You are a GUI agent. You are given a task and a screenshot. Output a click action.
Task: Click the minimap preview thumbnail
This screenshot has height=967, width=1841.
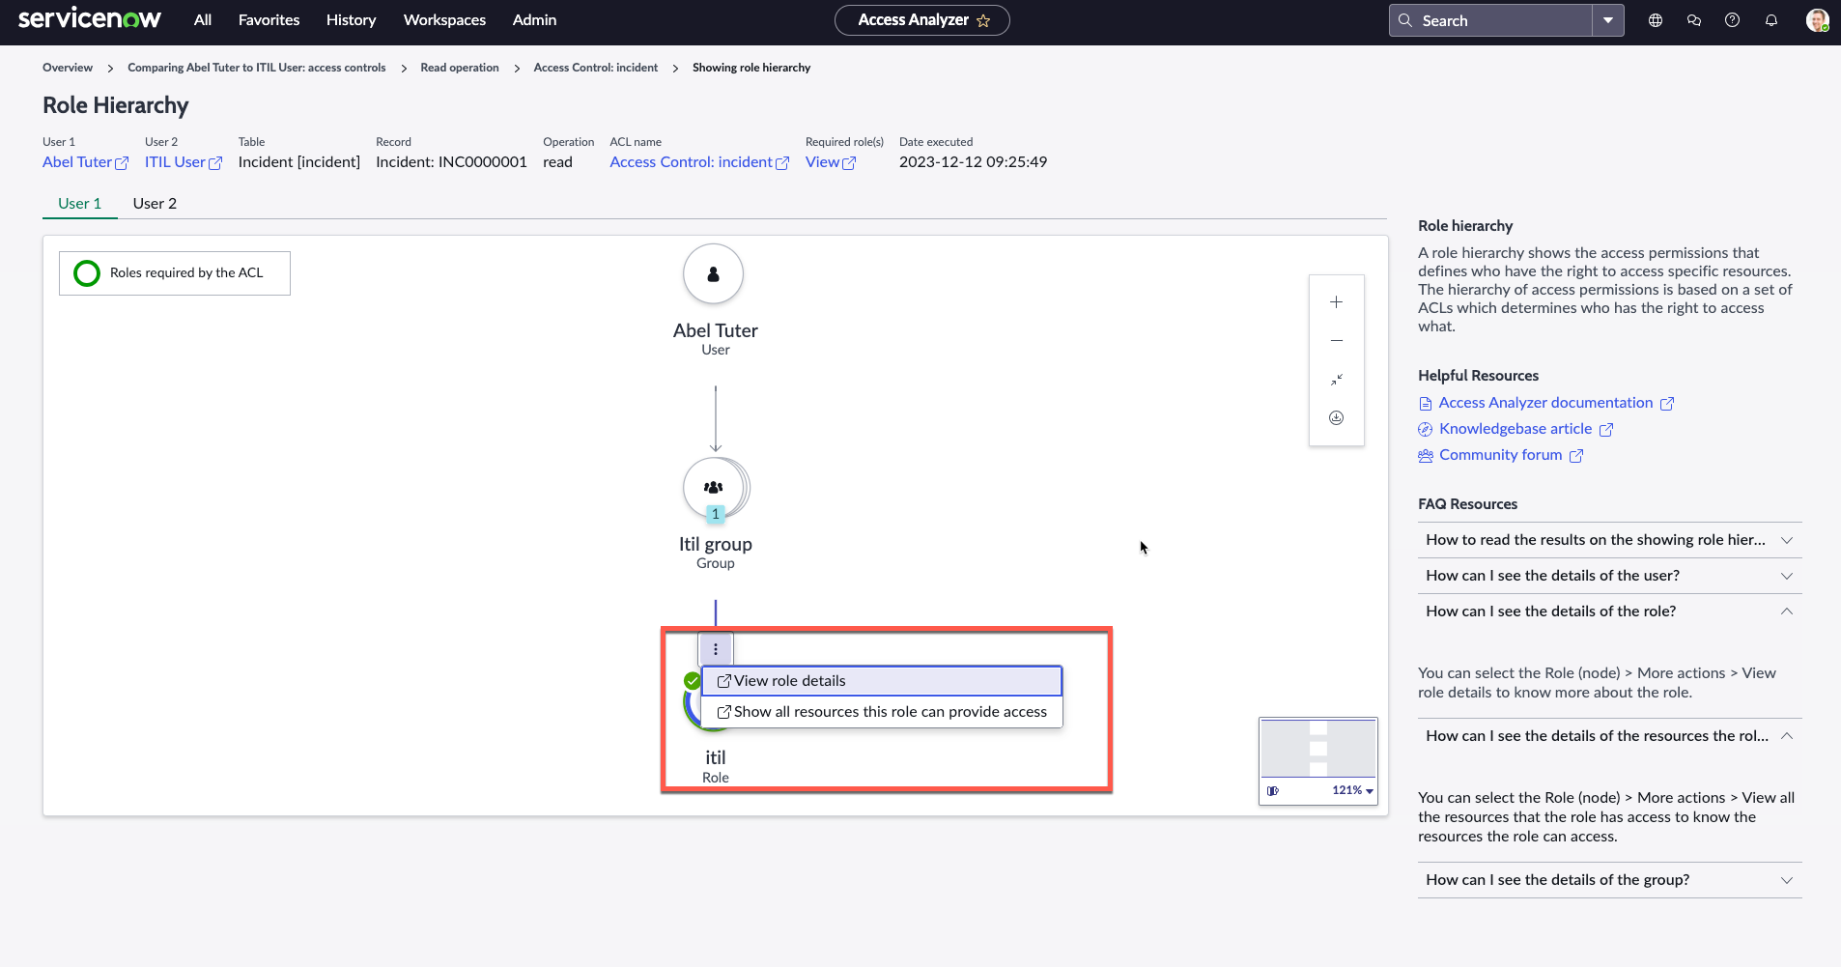[1318, 749]
